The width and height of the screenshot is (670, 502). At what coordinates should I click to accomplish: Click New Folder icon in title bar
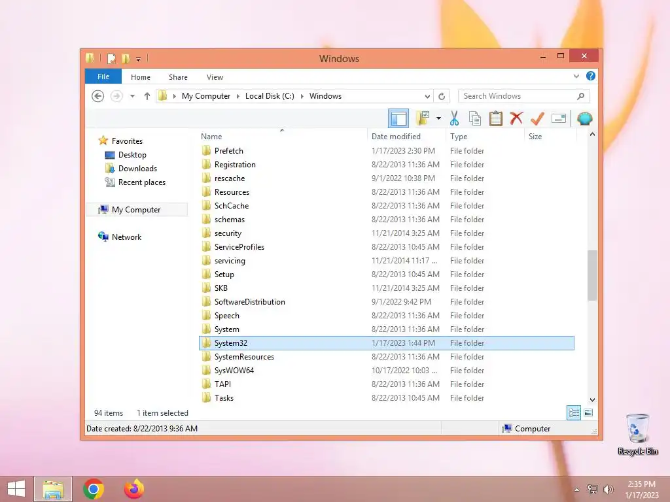tap(126, 58)
